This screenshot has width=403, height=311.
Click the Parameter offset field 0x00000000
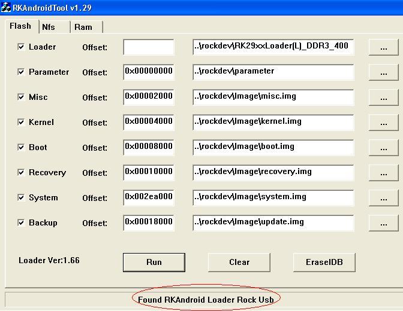coord(149,72)
